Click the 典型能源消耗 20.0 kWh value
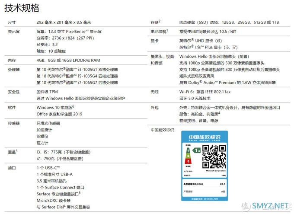 [223, 183]
